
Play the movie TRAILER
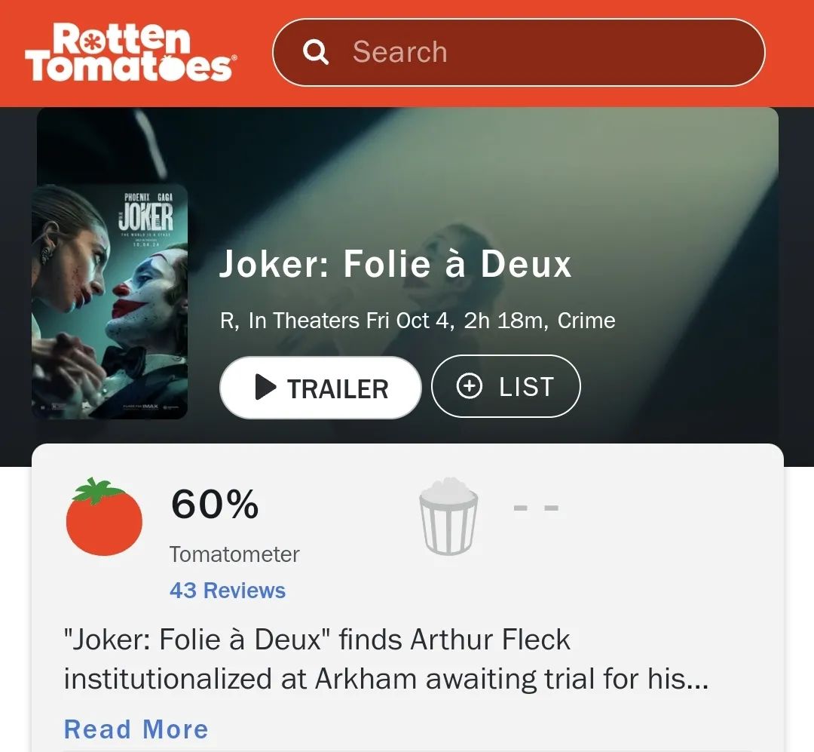(320, 388)
